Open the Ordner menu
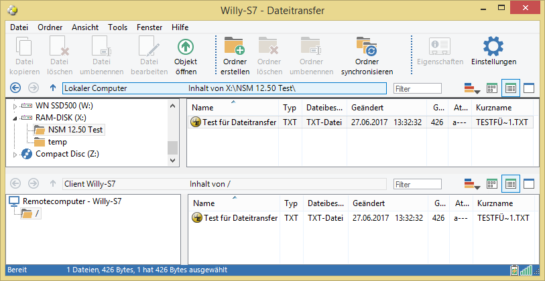This screenshot has height=281, width=545. click(x=50, y=27)
